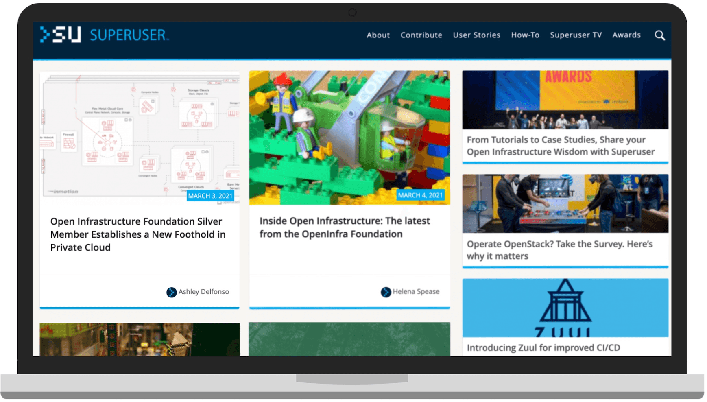
Task: Click the green textured thumbnail at bottom
Action: coord(349,339)
